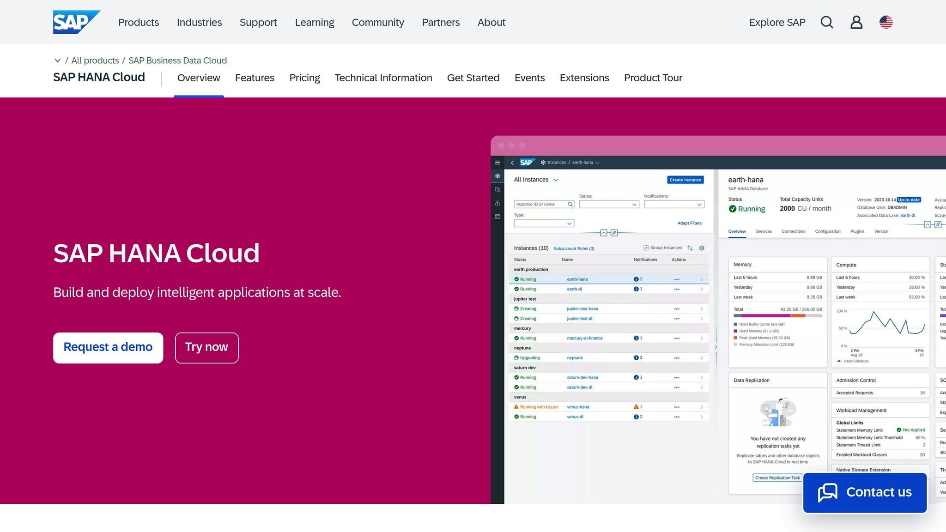Open the language region selector flag icon
The image size is (946, 532).
coord(886,22)
